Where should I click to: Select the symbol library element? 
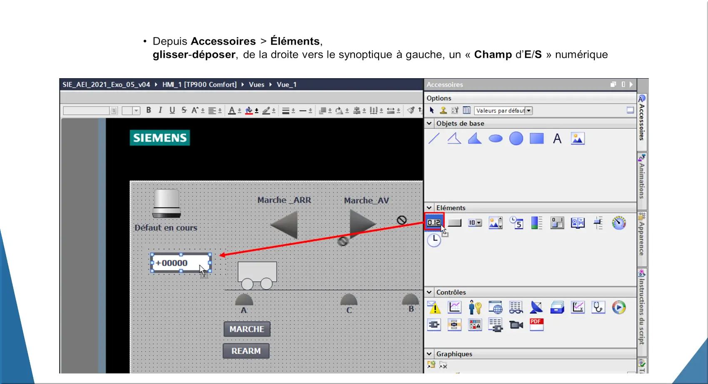(578, 223)
